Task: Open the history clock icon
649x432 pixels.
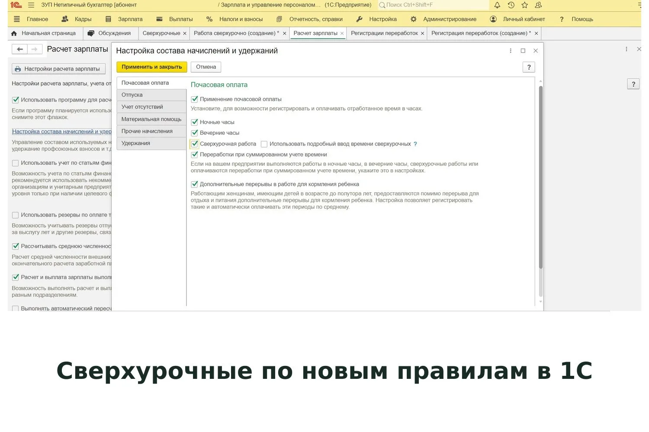Action: point(511,5)
